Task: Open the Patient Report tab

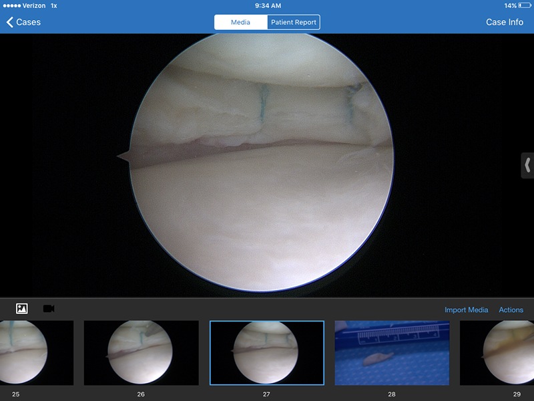Action: [294, 22]
